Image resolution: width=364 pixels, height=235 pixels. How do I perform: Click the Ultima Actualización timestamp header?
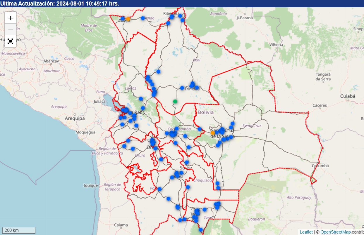click(x=60, y=4)
